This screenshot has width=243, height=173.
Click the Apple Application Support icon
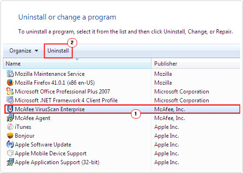click(x=10, y=162)
